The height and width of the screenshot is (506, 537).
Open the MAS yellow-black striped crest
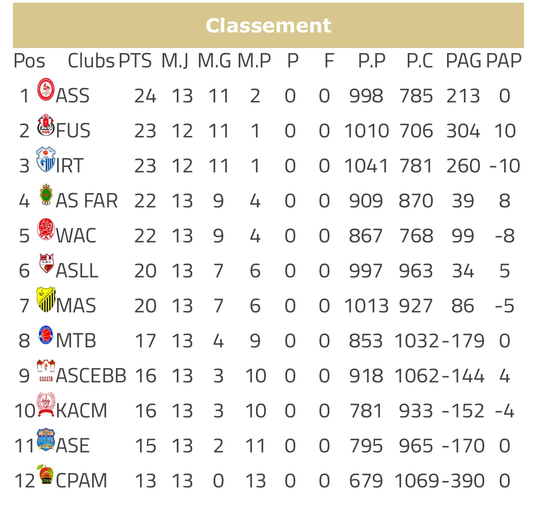(x=45, y=299)
